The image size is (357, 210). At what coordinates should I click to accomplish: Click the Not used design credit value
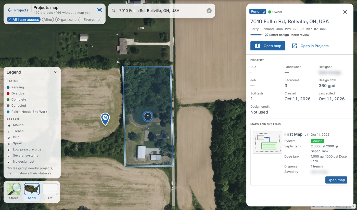coord(259,112)
